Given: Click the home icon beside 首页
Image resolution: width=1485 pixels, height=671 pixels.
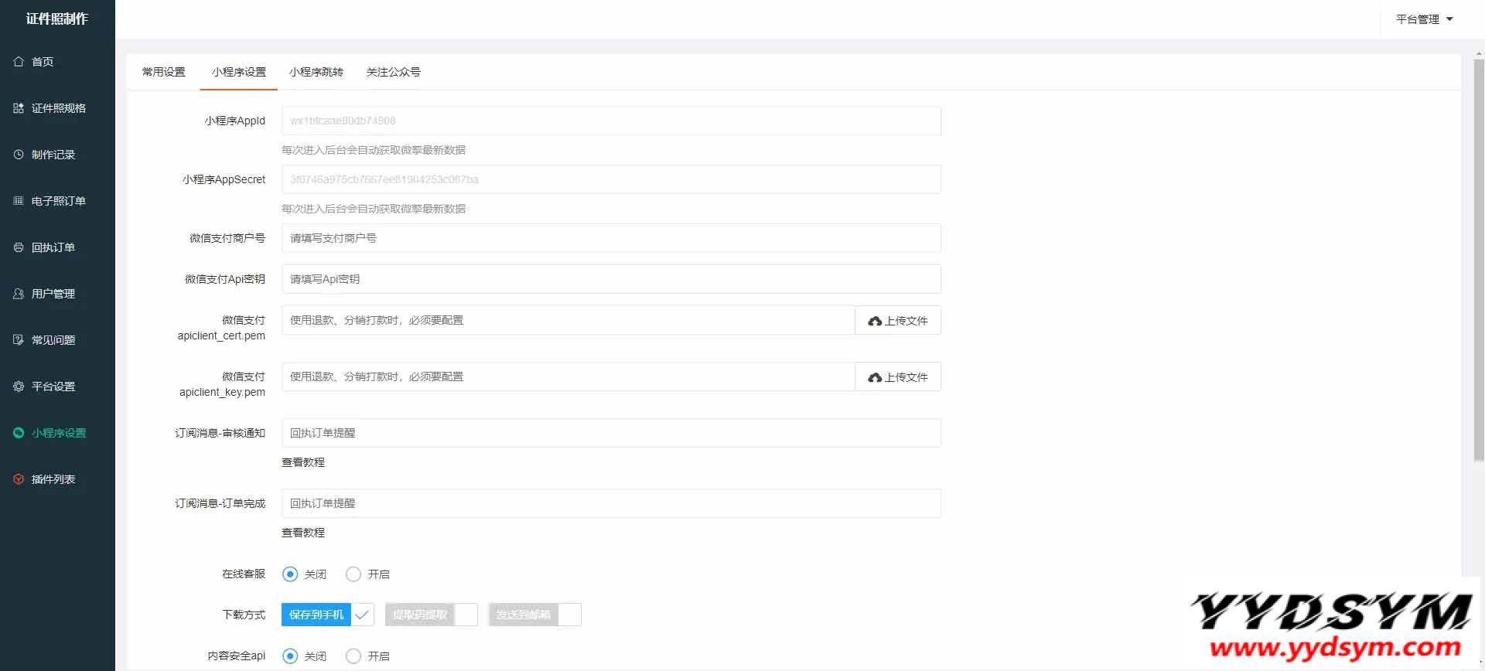Looking at the screenshot, I should (19, 62).
